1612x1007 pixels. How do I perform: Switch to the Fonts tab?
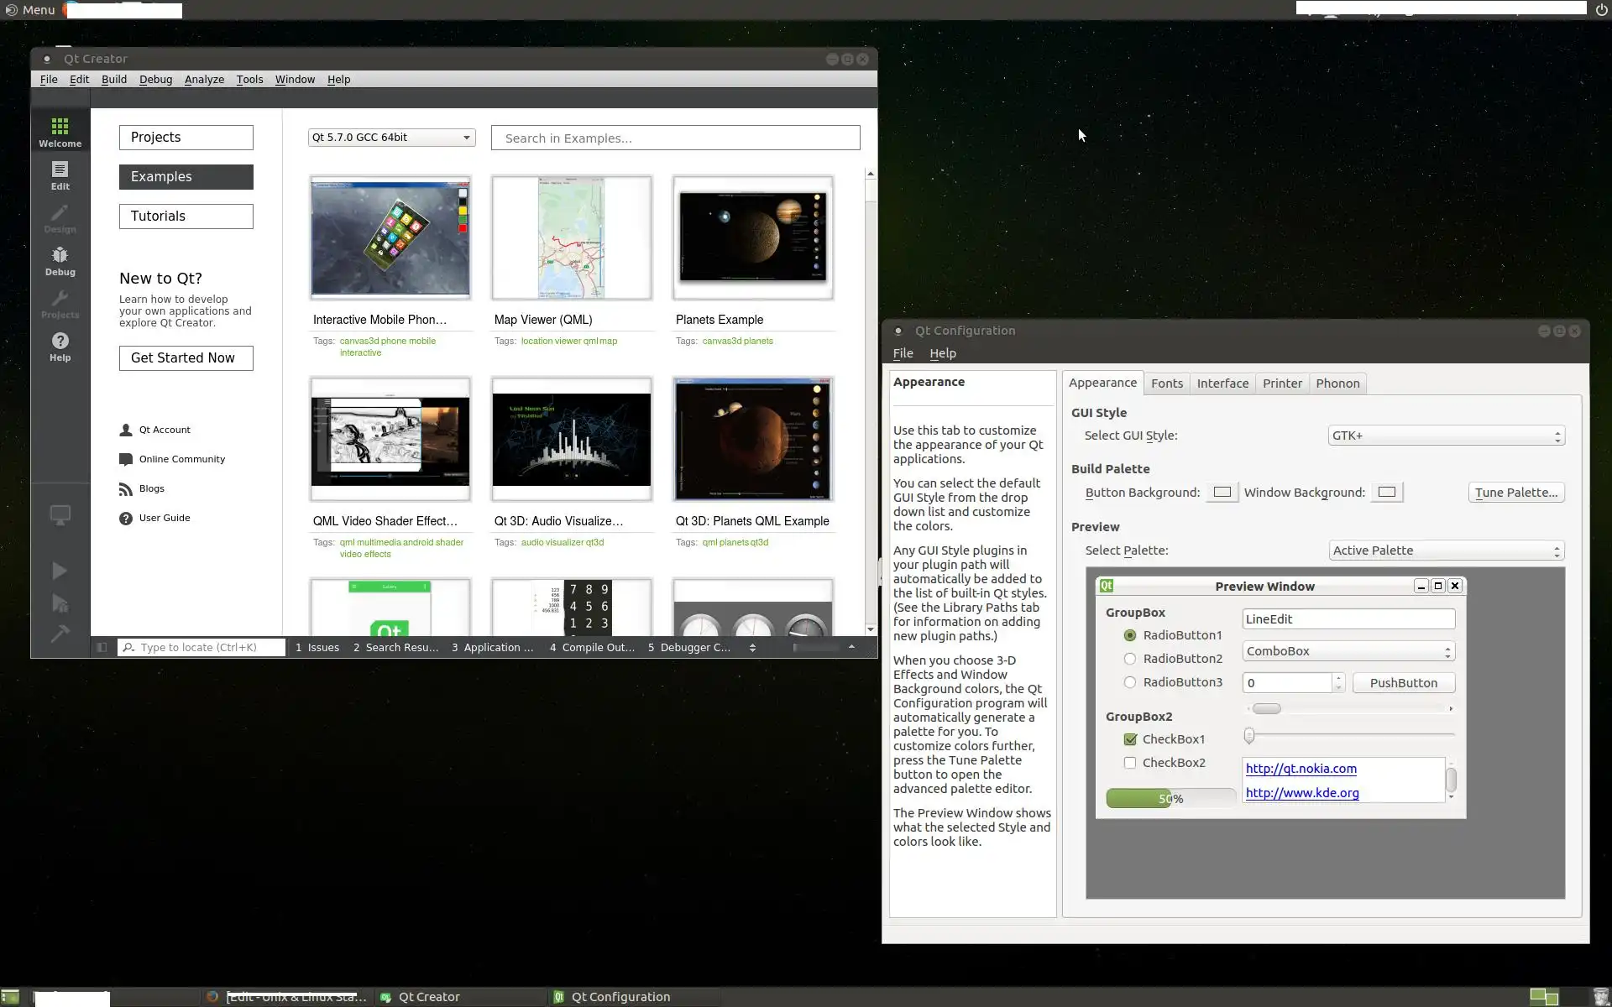pos(1166,383)
